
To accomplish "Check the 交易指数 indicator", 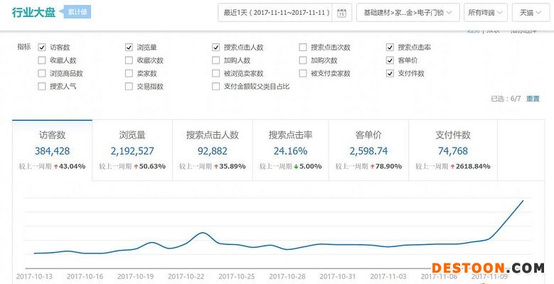I will 129,87.
